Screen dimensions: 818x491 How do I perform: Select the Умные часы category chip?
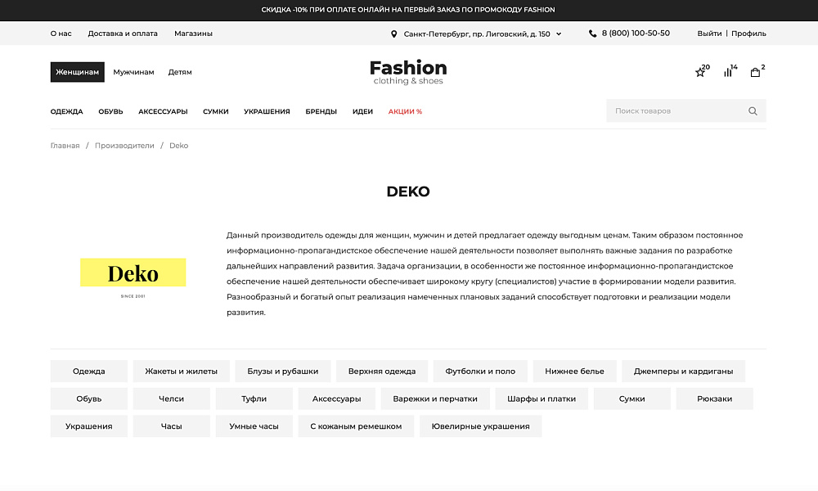(x=254, y=426)
